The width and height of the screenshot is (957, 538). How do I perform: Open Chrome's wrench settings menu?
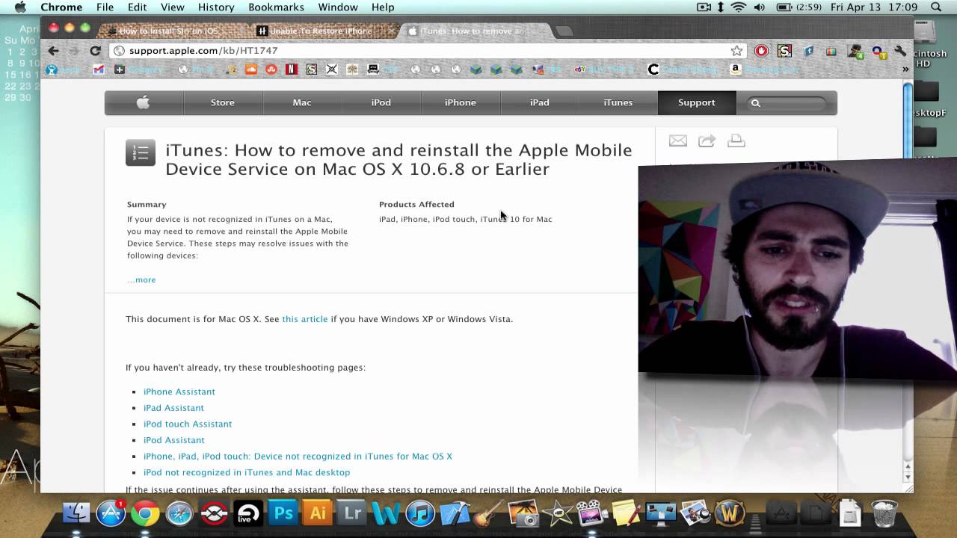[x=901, y=51]
